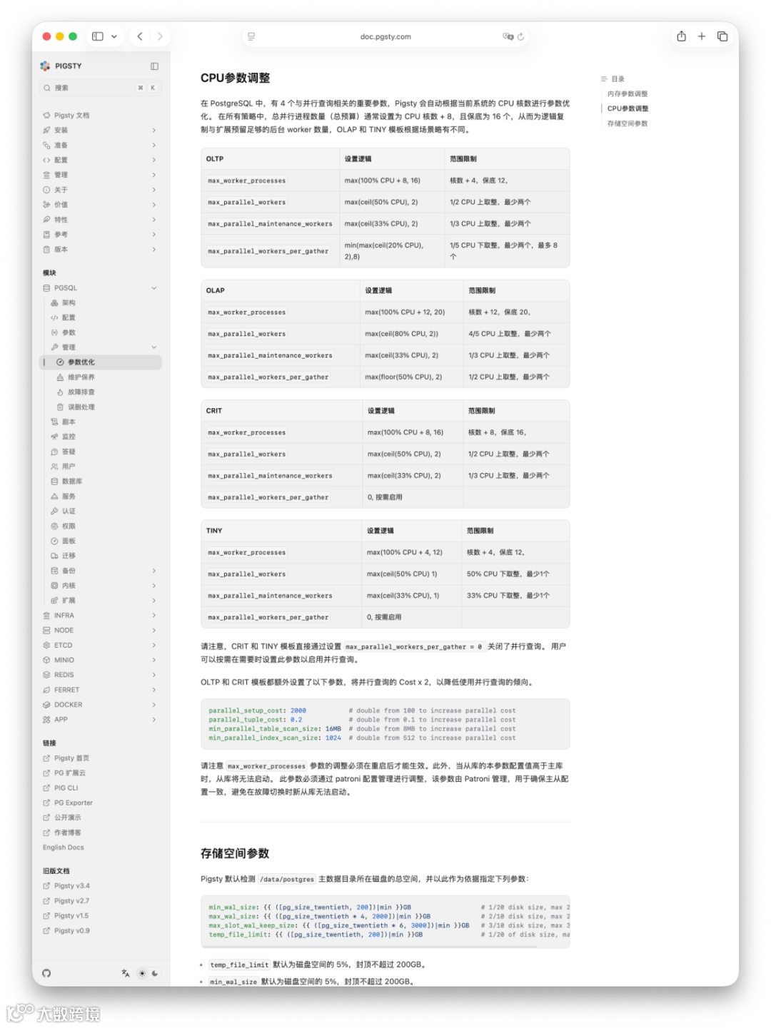Expand the 特性 section chevron
The image size is (771, 1028).
pos(153,220)
